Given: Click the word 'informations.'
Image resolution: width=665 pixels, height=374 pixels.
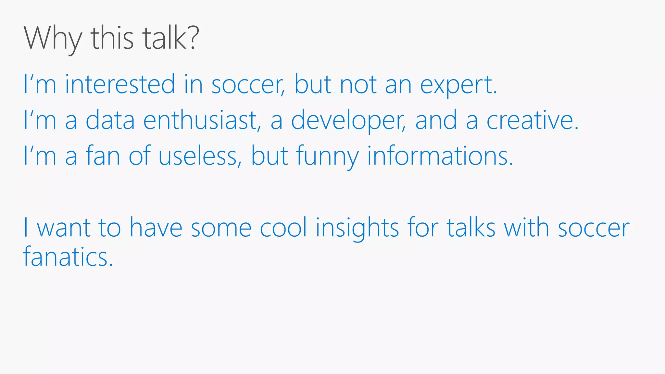Looking at the screenshot, I should coord(440,156).
